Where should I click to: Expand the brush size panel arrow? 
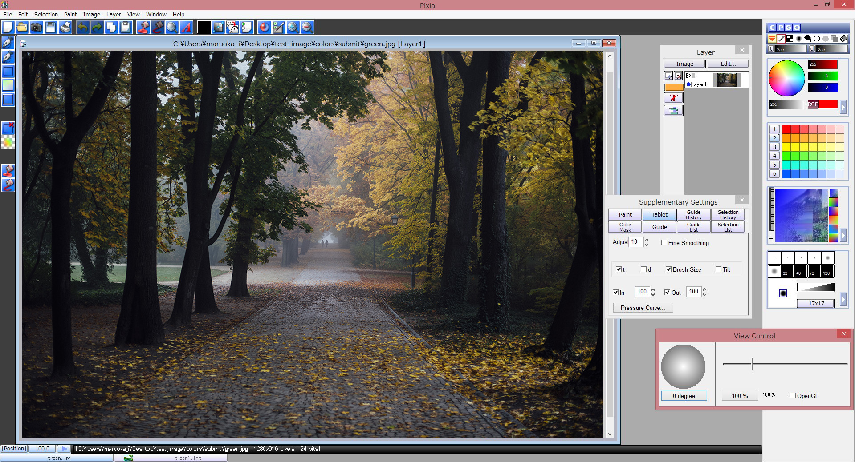coord(843,300)
